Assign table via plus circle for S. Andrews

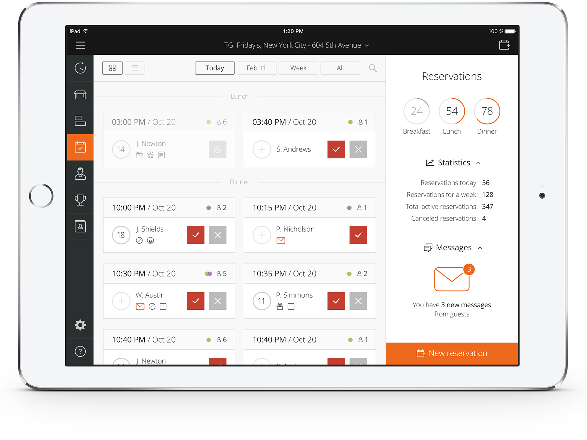coord(262,149)
